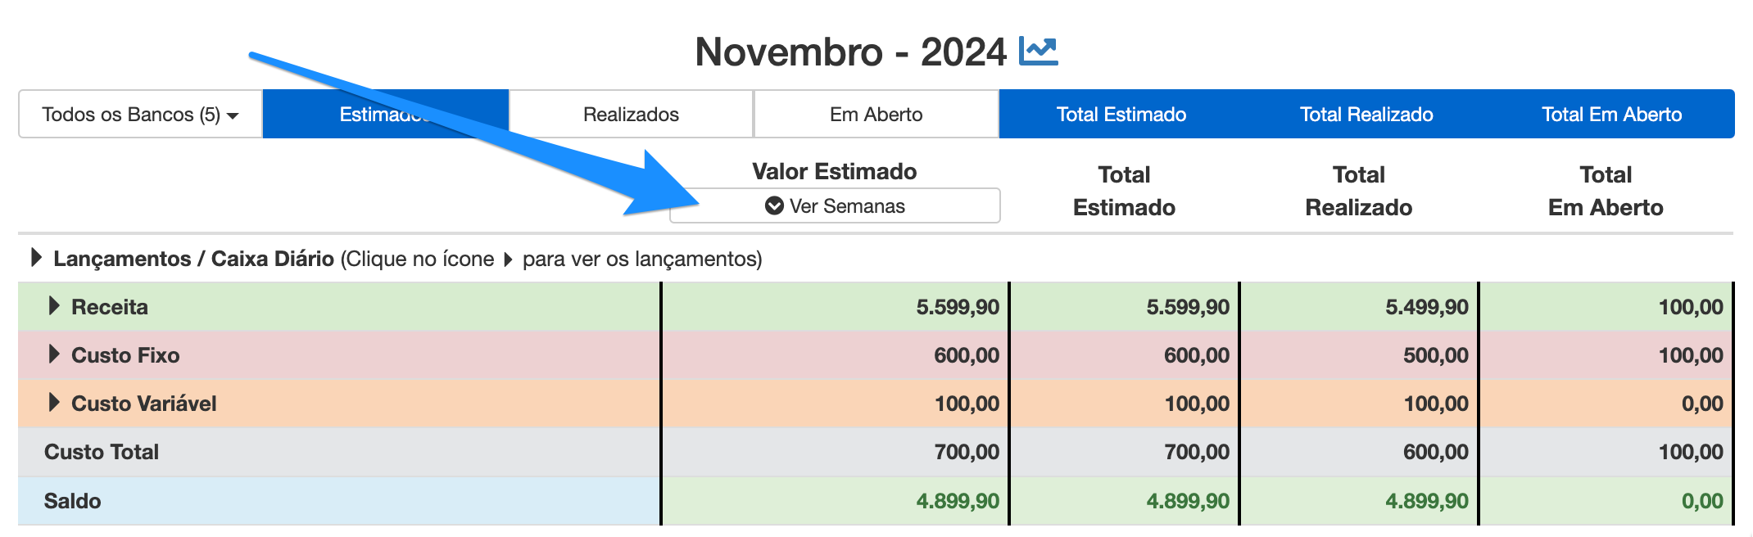Toggle the Total Realizado column button
1753x537 pixels.
pyautogui.click(x=1366, y=114)
